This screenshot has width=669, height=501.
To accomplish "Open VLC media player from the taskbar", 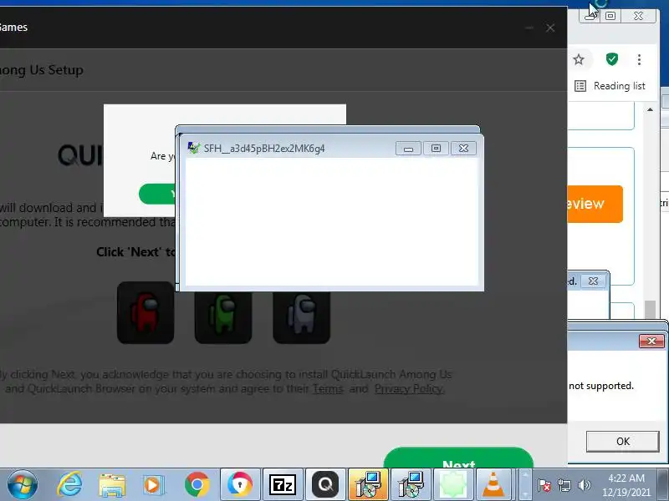I will pos(493,484).
